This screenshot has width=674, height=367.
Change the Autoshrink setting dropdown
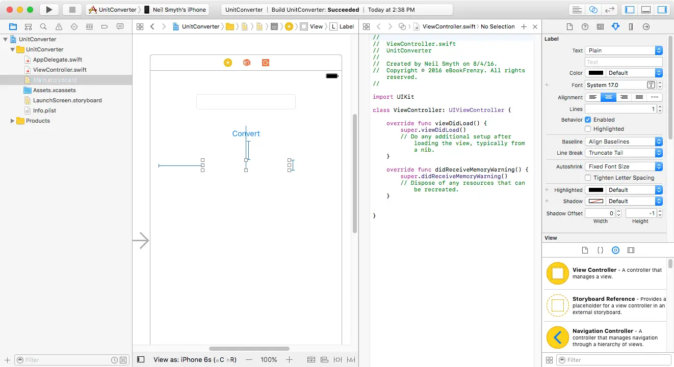(623, 166)
